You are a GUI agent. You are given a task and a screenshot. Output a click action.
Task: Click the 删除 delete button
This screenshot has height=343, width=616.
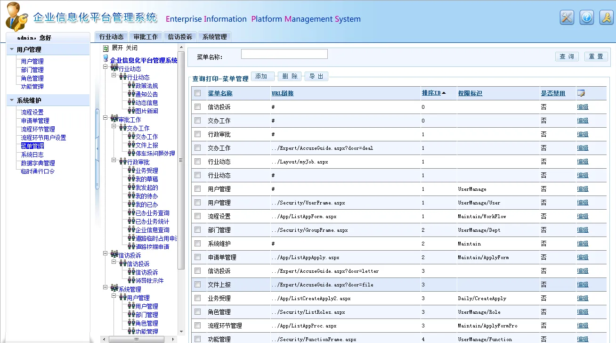(x=290, y=76)
